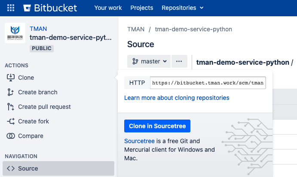Image resolution: width=297 pixels, height=177 pixels.
Task: Open Learn more about cloning repositories
Action: [x=177, y=98]
